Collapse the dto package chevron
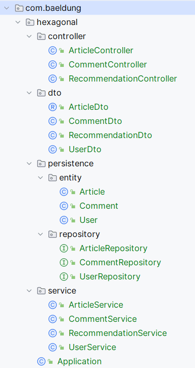Viewport: 195px width, 368px height. coord(29,93)
